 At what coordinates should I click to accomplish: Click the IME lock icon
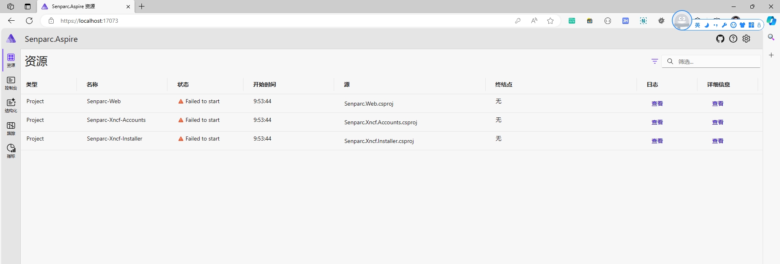759,25
